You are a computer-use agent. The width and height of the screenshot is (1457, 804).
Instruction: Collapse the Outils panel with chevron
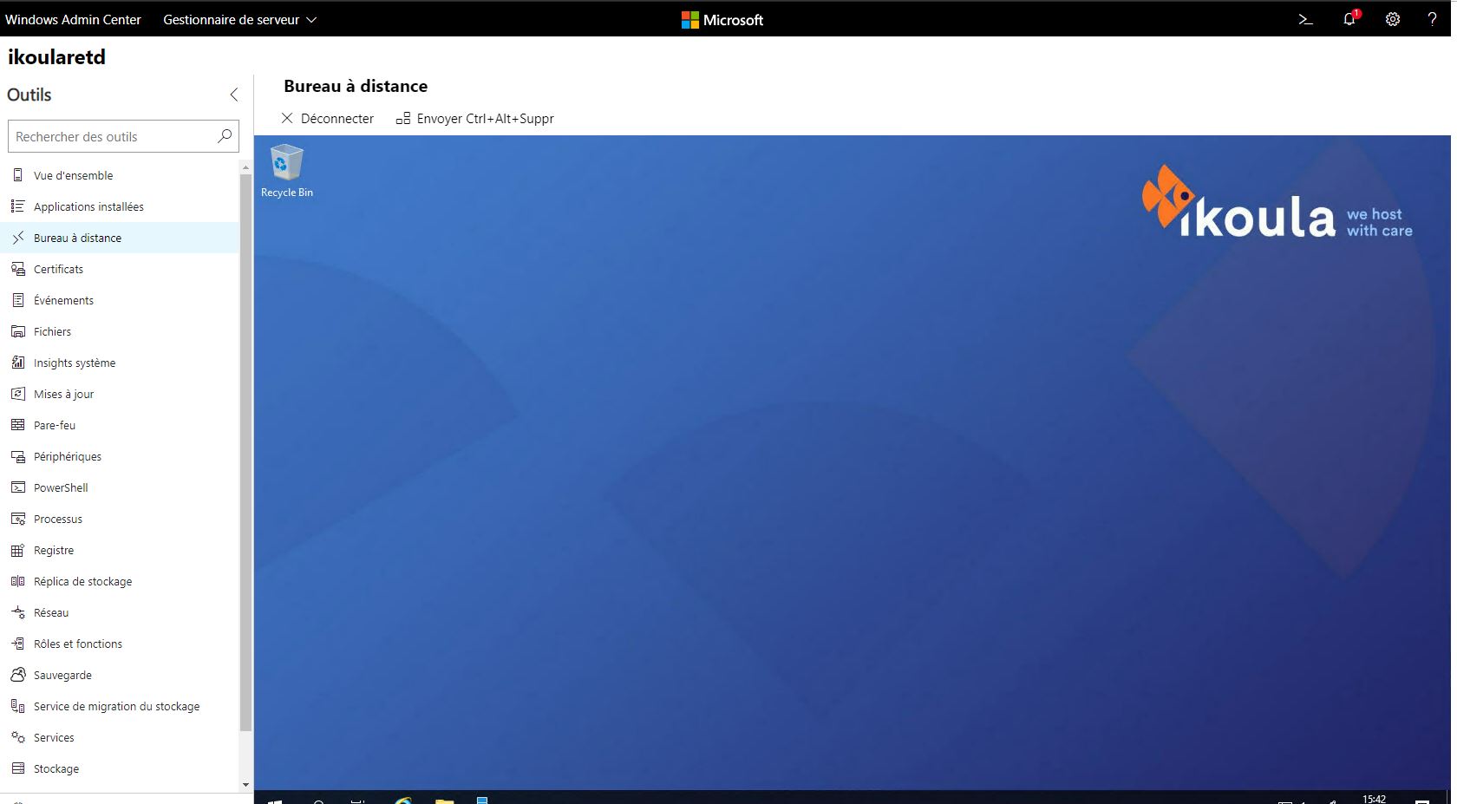pos(233,95)
